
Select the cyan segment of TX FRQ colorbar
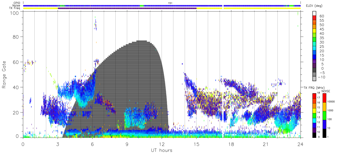point(314,120)
